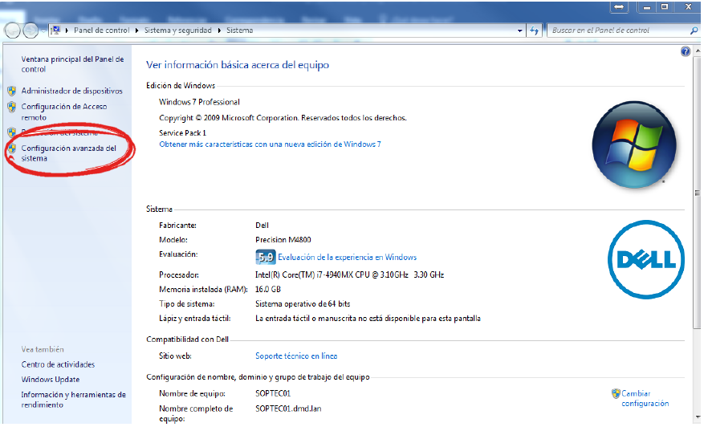Click the computer name SOPTEC01
The image size is (704, 431).
(x=273, y=393)
